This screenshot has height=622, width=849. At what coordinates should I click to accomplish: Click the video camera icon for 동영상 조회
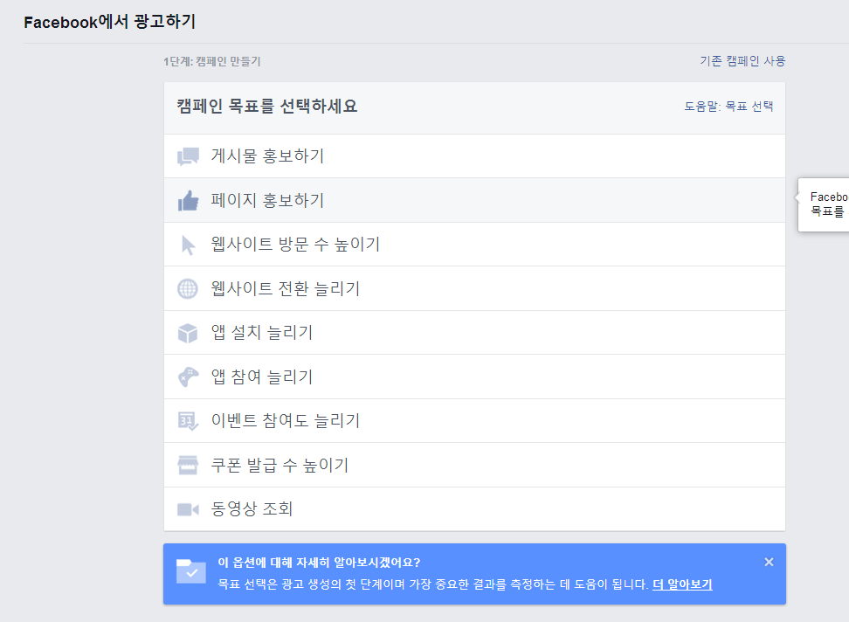pyautogui.click(x=188, y=509)
